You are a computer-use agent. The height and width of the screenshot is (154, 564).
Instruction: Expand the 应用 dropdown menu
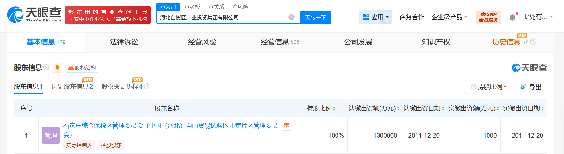point(375,17)
